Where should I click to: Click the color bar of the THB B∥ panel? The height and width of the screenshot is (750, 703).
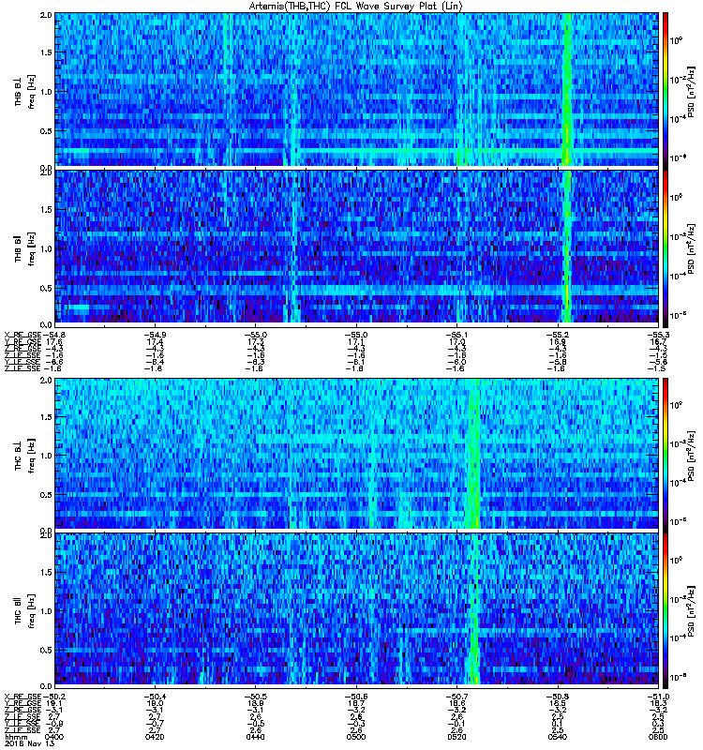coord(666,247)
